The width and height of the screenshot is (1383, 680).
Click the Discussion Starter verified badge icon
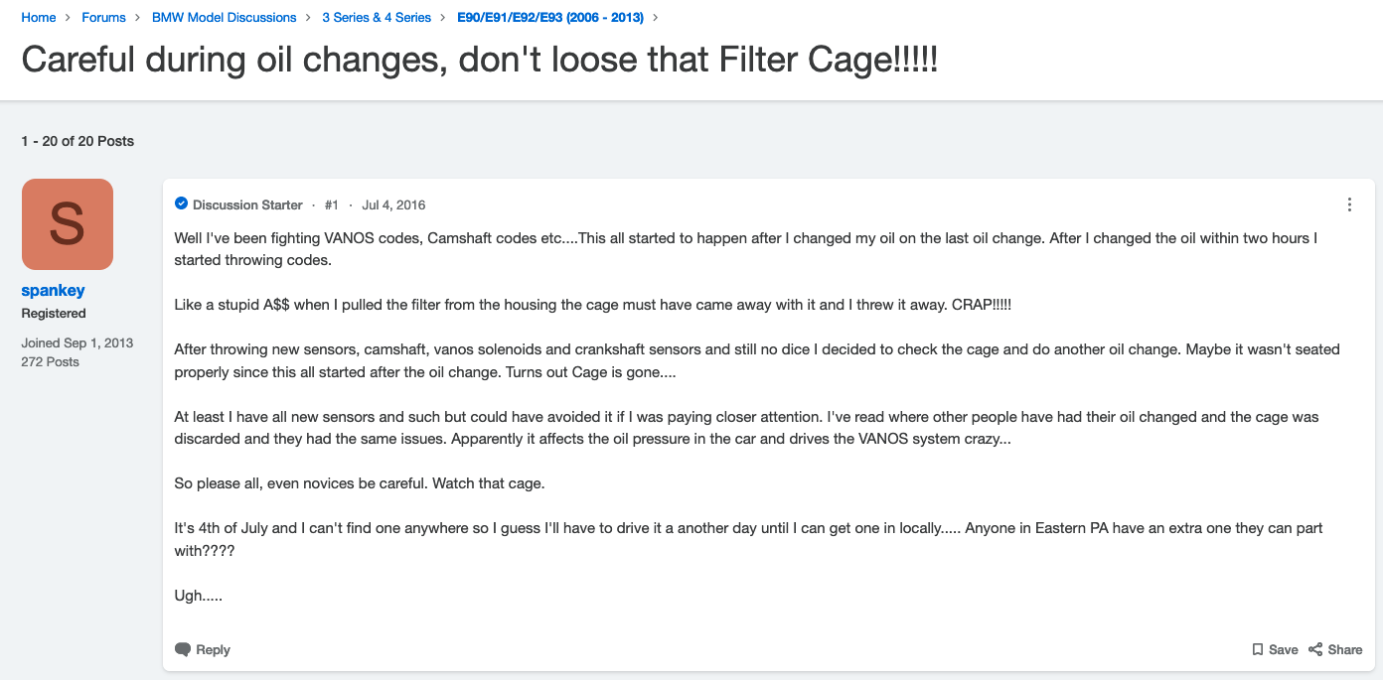coord(181,204)
